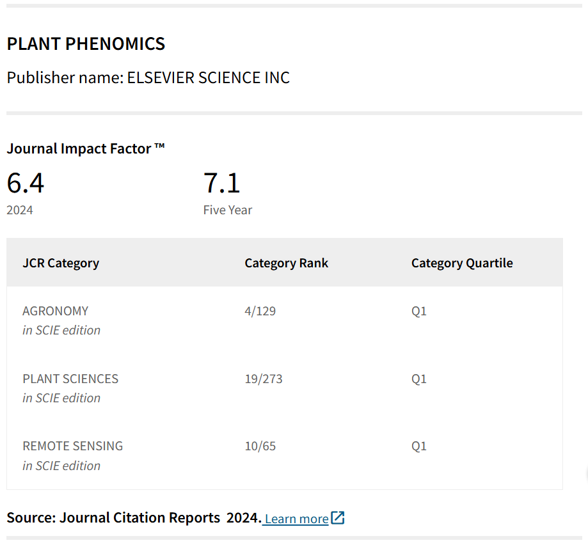Screen dimensions: 588x543
Task: Click the Q1 quartile for Remote Sensing
Action: tap(418, 446)
